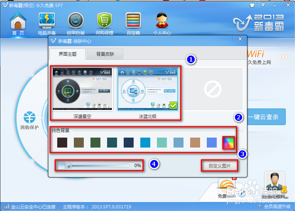The height and width of the screenshot is (211, 295).
Task: Click the cloud connection signal icon
Action: point(7,207)
